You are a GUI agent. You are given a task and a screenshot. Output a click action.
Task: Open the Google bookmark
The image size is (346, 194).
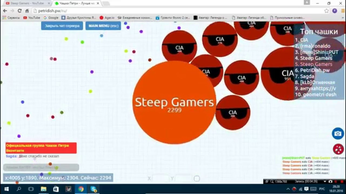[51, 18]
